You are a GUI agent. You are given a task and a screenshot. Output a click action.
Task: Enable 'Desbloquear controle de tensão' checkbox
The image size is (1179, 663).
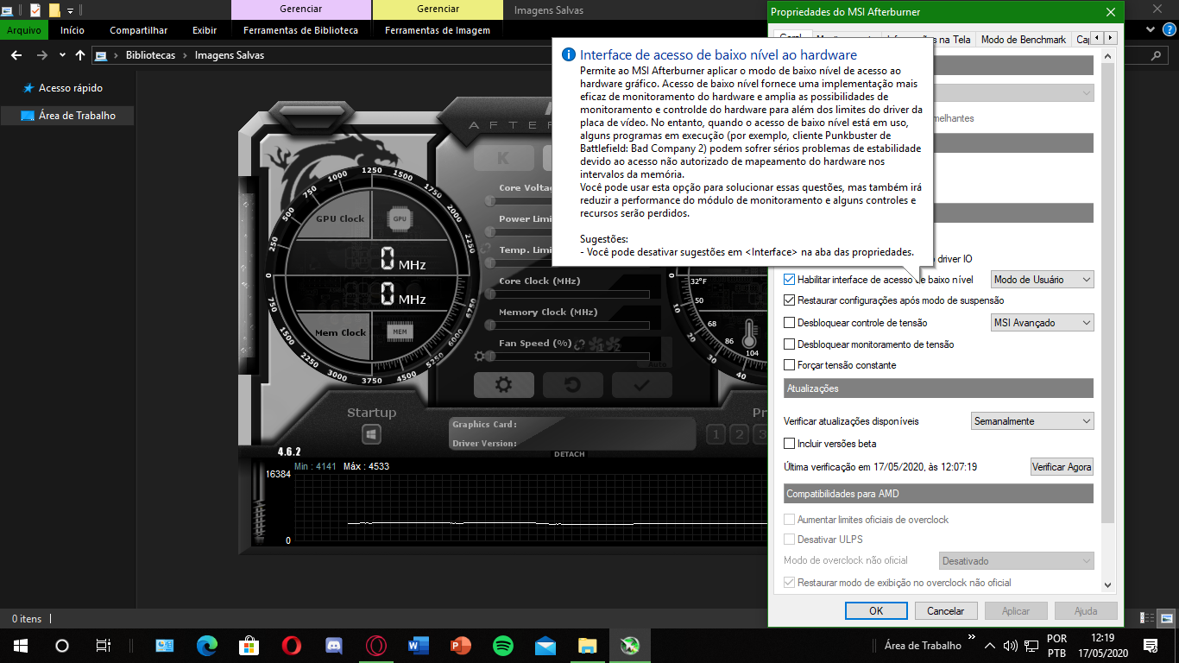coord(790,323)
